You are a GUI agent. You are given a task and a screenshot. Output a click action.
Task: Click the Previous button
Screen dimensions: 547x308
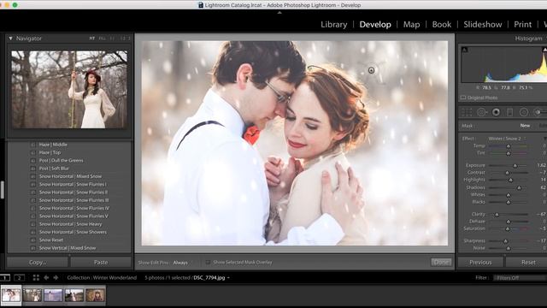480,263
